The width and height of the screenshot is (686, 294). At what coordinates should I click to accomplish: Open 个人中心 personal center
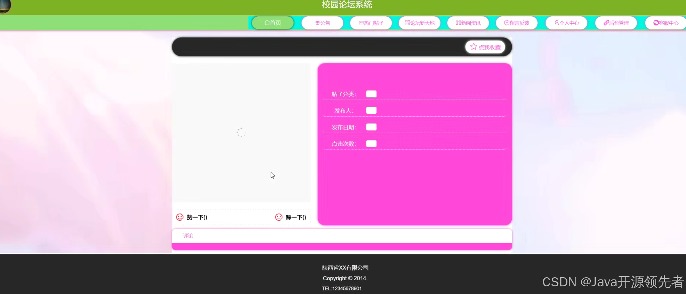click(x=566, y=23)
